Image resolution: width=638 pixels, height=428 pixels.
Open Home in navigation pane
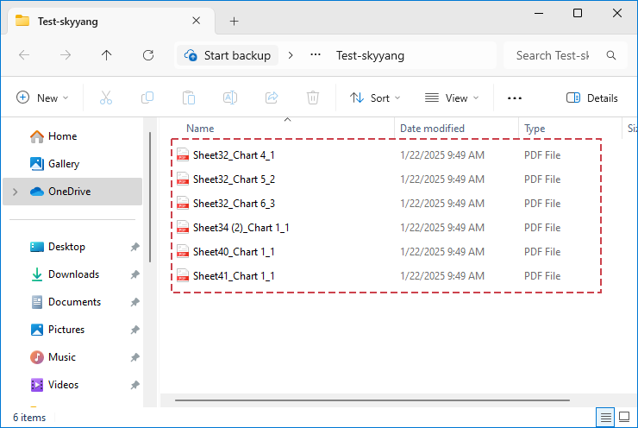[x=62, y=136]
